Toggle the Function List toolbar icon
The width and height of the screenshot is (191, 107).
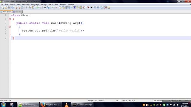(x=84, y=7)
